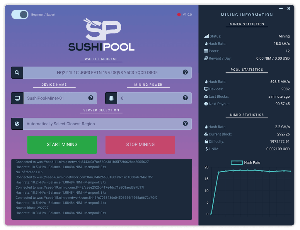This screenshot has height=230, width=300.
Task: Click the SushiPool-Miner-01 device name field
Action: (60, 98)
